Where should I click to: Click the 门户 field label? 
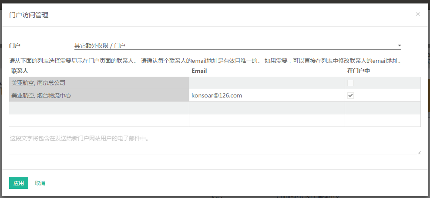15,45
